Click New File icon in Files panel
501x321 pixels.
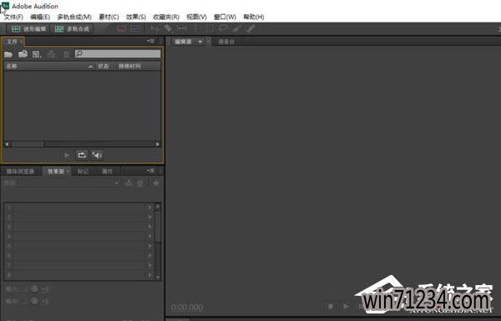tap(37, 54)
